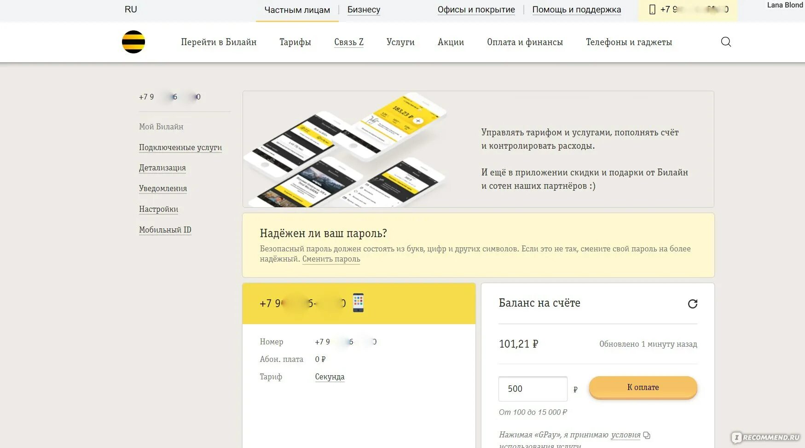The height and width of the screenshot is (448, 805).
Task: Open Телефоны и гаджеты menu
Action: [629, 42]
